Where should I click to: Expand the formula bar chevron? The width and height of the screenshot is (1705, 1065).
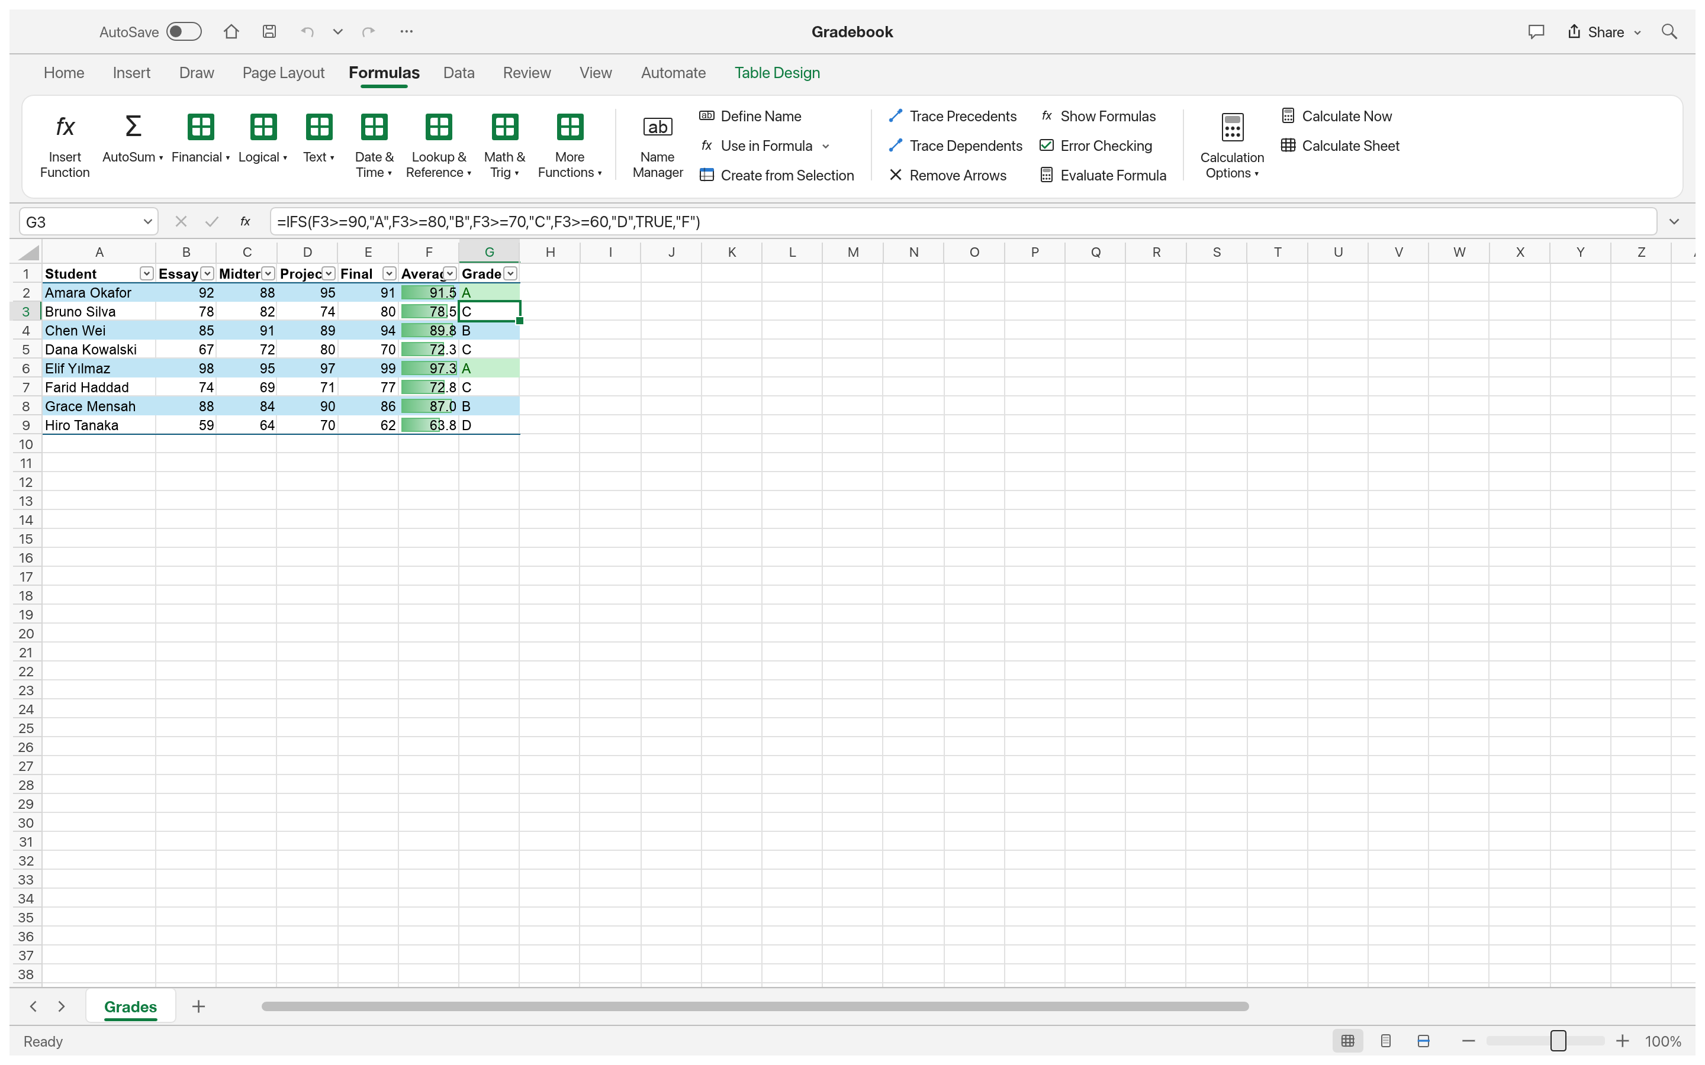coord(1674,222)
